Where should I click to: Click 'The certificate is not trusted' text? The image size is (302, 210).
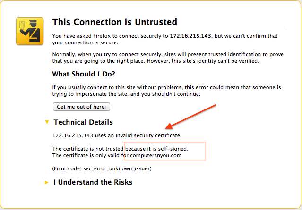coord(87,149)
